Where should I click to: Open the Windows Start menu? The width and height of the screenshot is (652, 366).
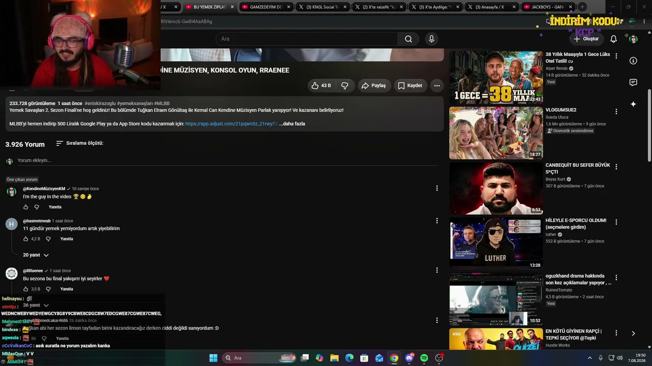click(213, 358)
